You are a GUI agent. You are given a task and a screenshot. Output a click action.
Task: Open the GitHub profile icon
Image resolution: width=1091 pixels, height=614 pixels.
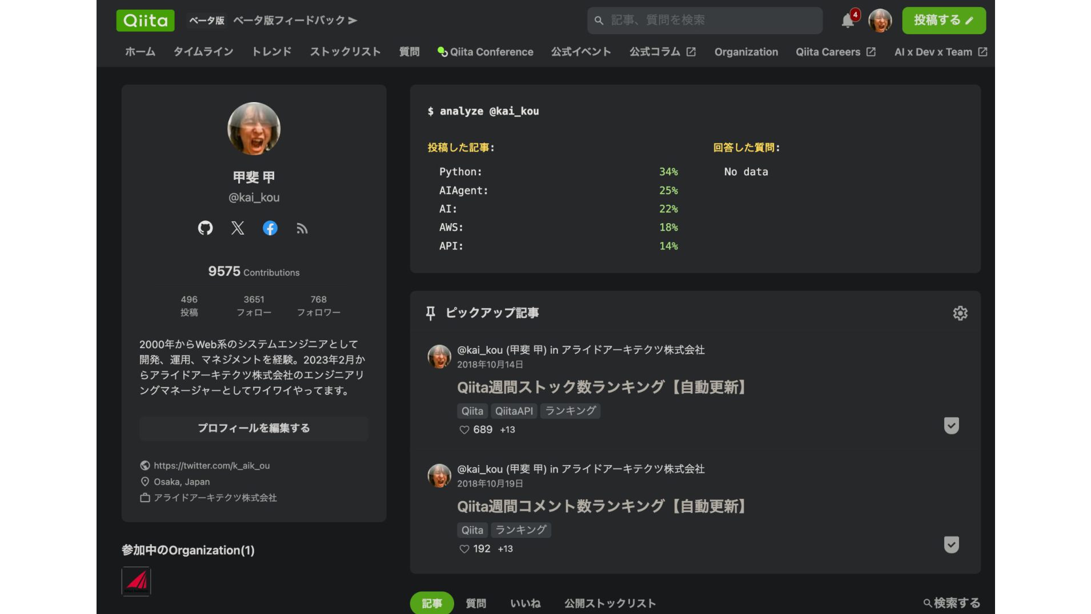(x=205, y=228)
